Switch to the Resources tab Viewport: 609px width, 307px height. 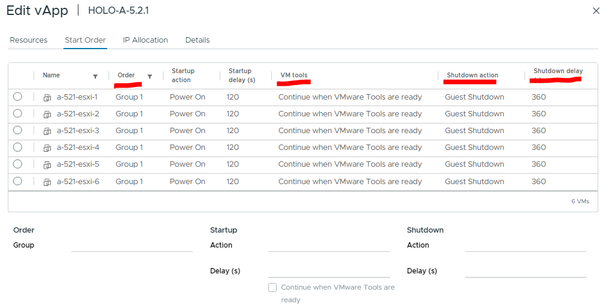(29, 40)
